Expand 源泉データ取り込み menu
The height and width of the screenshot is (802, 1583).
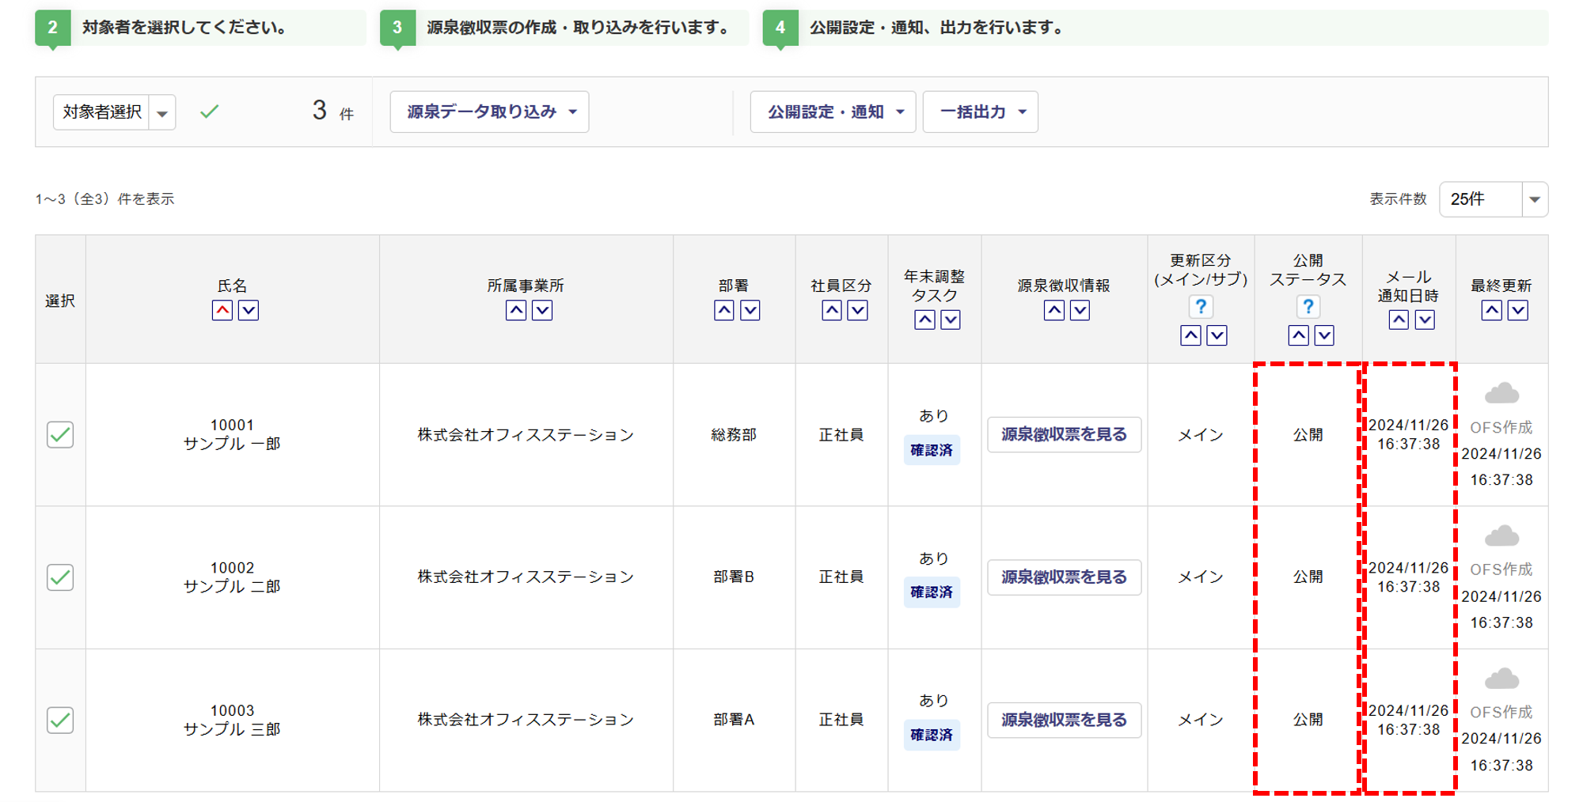489,112
